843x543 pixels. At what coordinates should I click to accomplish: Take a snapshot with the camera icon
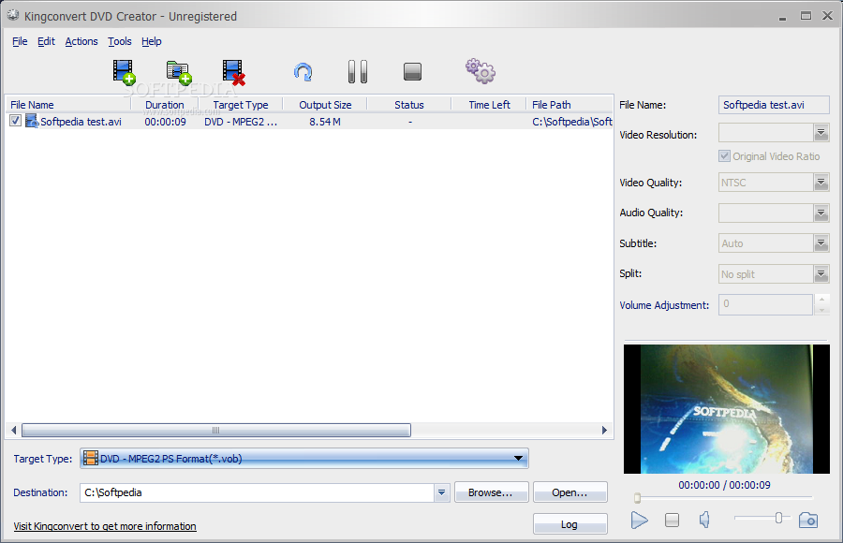[808, 520]
